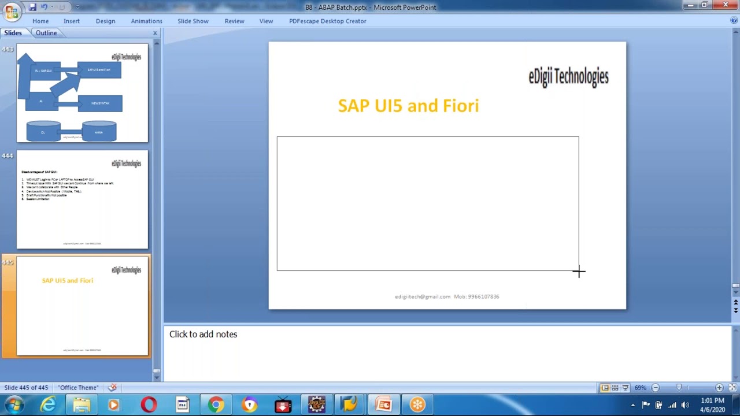Click the eDigii Technologies logo text on slide
Viewport: 740px width, 416px height.
click(568, 77)
